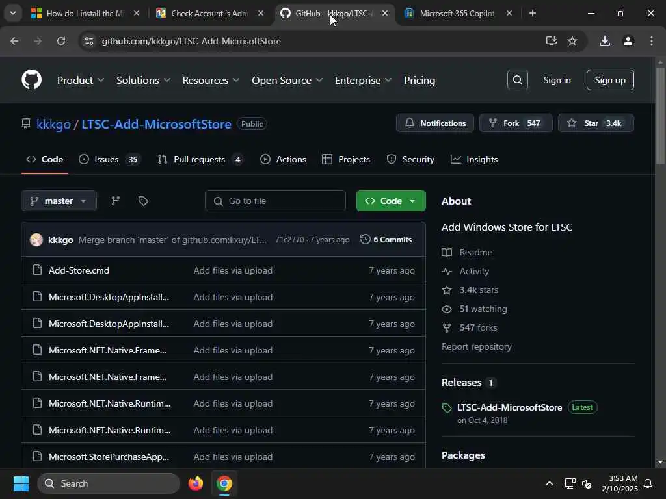666x499 pixels.
Task: Click the install app icon in the address bar
Action: click(x=552, y=41)
